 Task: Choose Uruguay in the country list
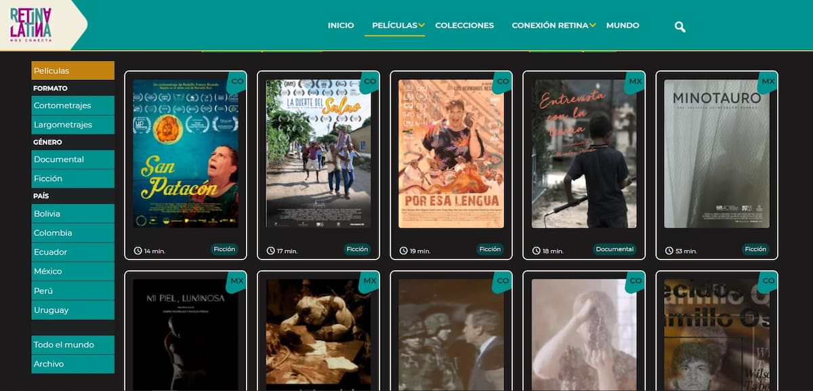pyautogui.click(x=72, y=310)
